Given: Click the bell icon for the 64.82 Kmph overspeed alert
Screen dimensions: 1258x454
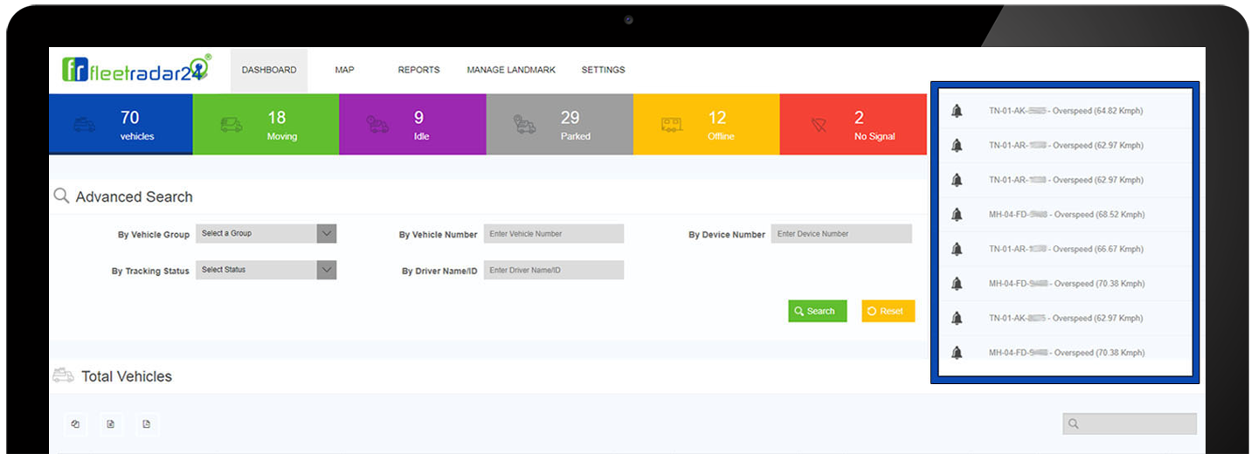Looking at the screenshot, I should point(957,111).
